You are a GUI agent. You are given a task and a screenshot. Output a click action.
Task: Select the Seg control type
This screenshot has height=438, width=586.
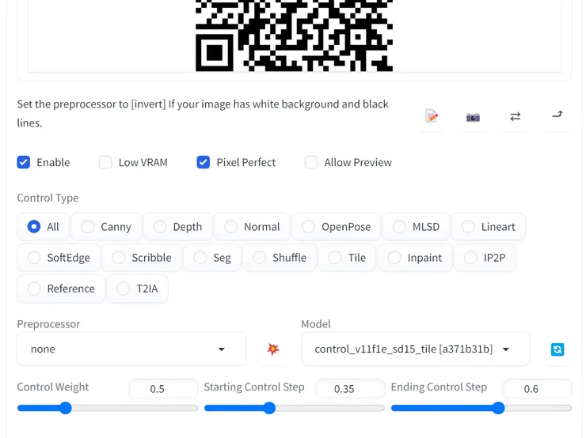click(212, 258)
